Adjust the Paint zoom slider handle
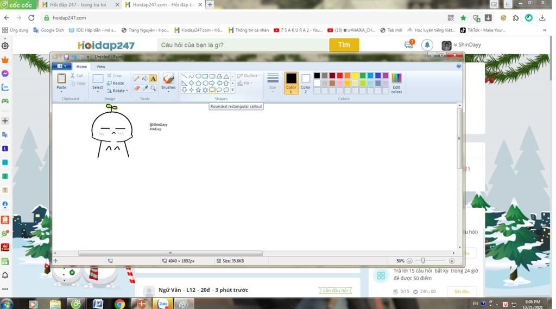Screen dimensions: 556x309 [422, 261]
